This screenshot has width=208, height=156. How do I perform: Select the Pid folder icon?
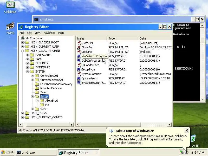pyautogui.click(x=42, y=105)
